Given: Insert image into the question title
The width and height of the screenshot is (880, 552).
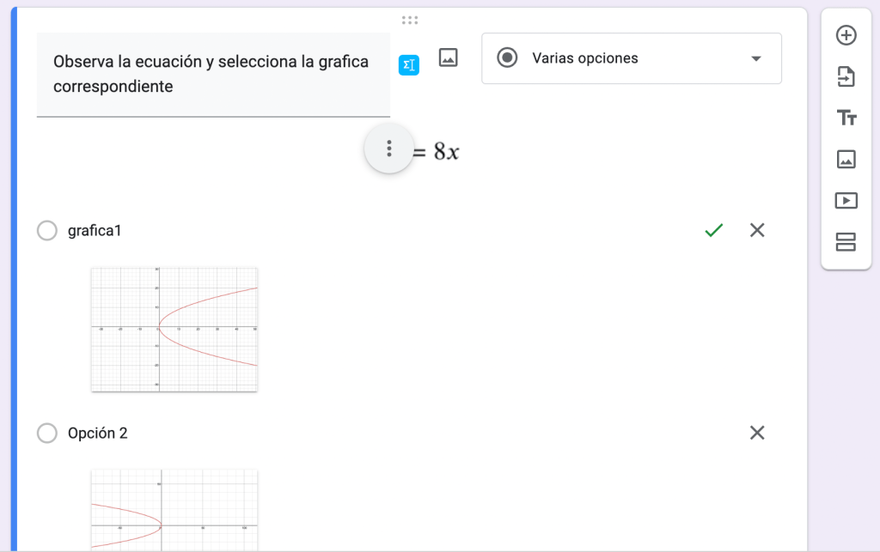Looking at the screenshot, I should (x=448, y=58).
